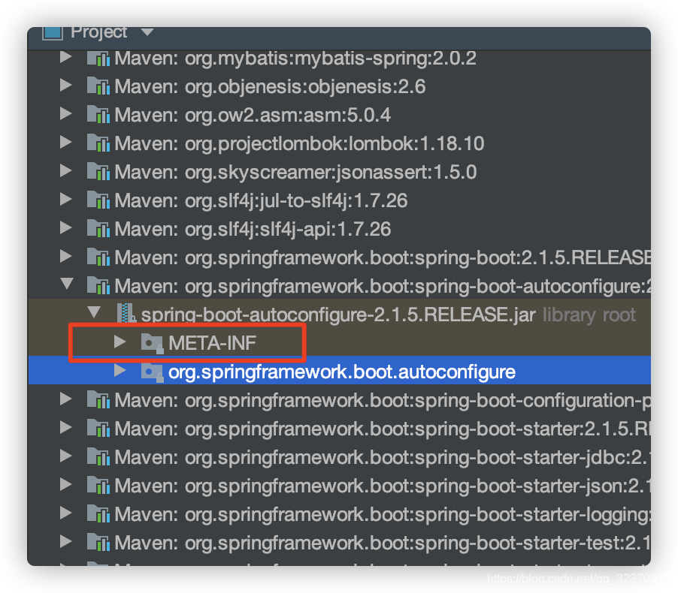
Task: Select the spring-boot-starter-test Maven row
Action: [x=340, y=543]
